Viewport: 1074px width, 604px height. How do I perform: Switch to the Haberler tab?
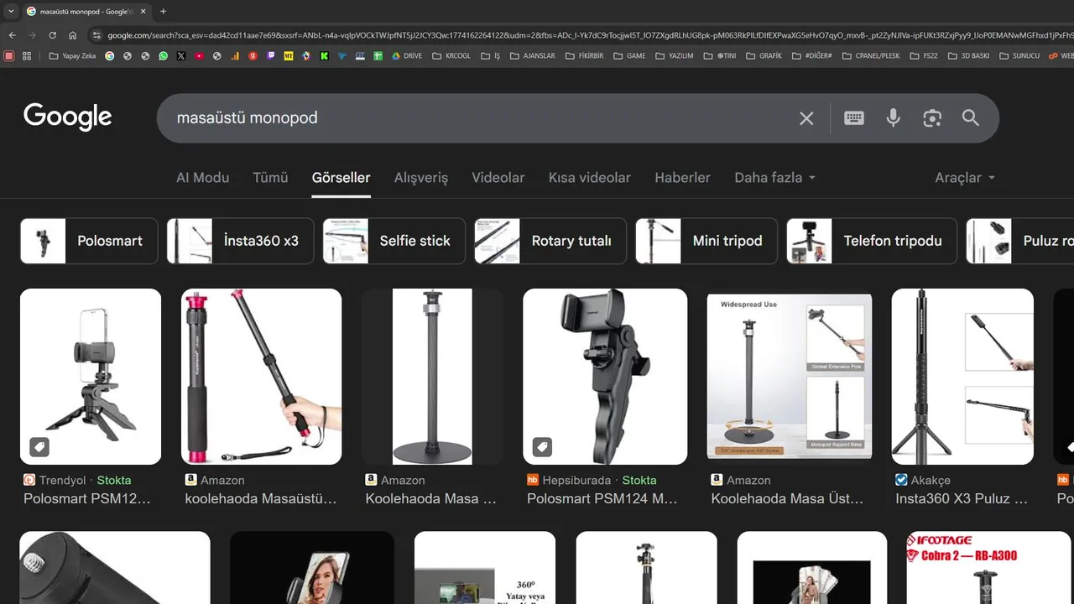pyautogui.click(x=682, y=178)
